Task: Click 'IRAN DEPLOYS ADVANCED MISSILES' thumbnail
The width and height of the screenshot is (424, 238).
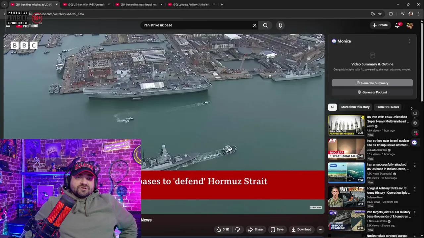Action: pos(346,125)
